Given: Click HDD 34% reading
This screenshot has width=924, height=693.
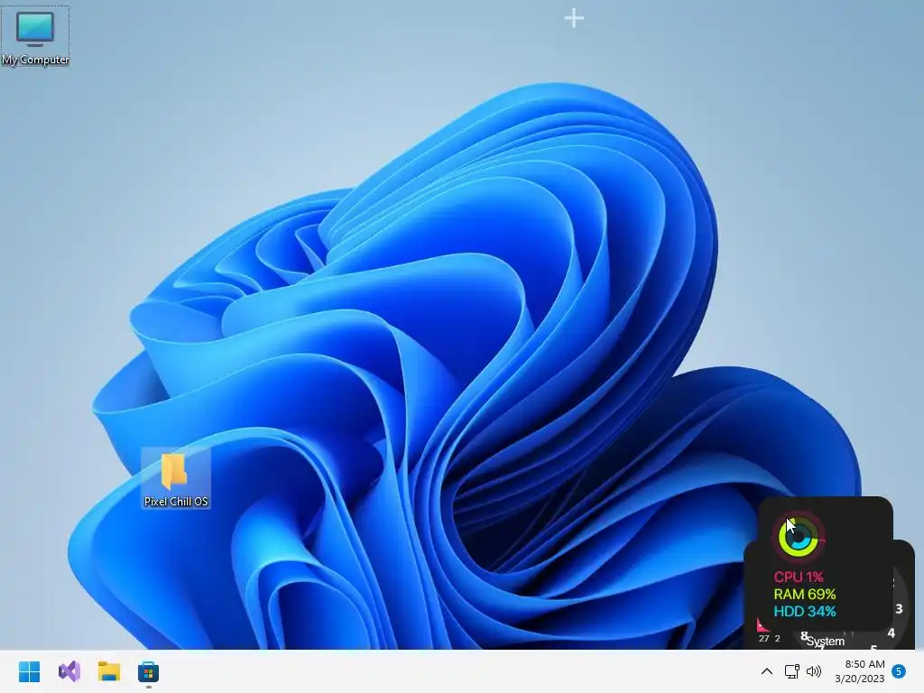Looking at the screenshot, I should pyautogui.click(x=804, y=611).
